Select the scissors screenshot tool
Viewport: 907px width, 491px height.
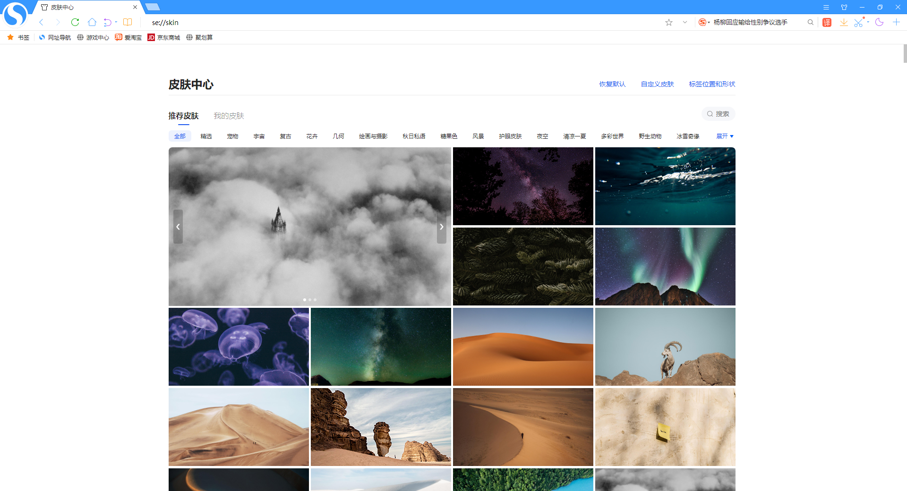click(858, 22)
